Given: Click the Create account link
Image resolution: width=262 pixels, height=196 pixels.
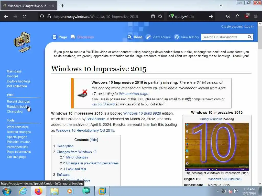Looking at the screenshot, I should point(232,27).
